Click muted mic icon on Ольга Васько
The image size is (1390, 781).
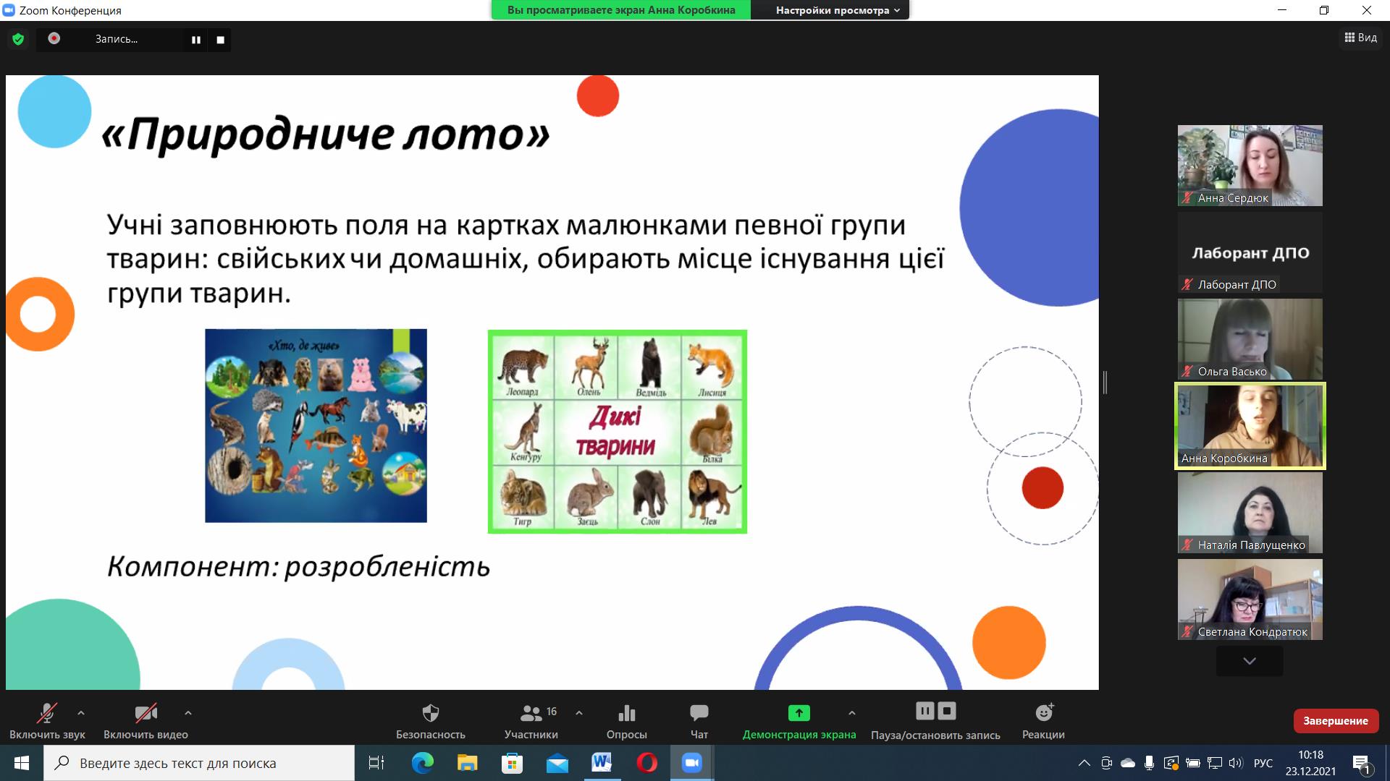[x=1187, y=371]
